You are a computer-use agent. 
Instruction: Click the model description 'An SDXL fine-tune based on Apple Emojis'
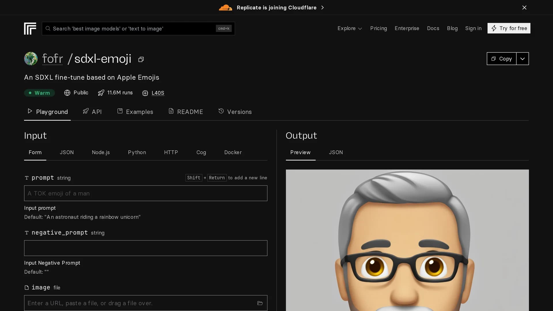pyautogui.click(x=92, y=77)
